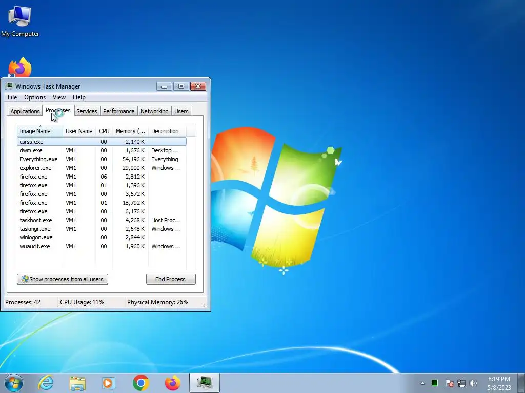Click the Task Manager resize grip corner
The image size is (525, 393).
pos(204,304)
